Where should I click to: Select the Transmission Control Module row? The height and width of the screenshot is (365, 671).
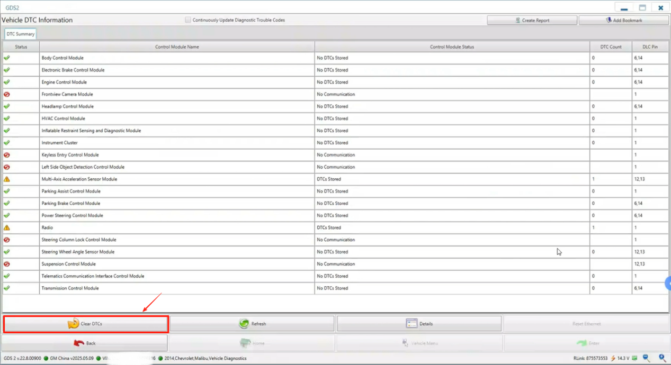pos(70,288)
